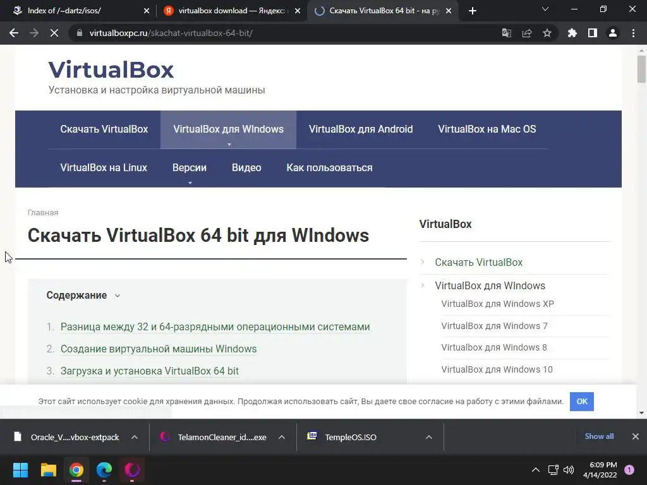This screenshot has height=485, width=647.
Task: Open the Chrome profile menu
Action: tap(613, 33)
